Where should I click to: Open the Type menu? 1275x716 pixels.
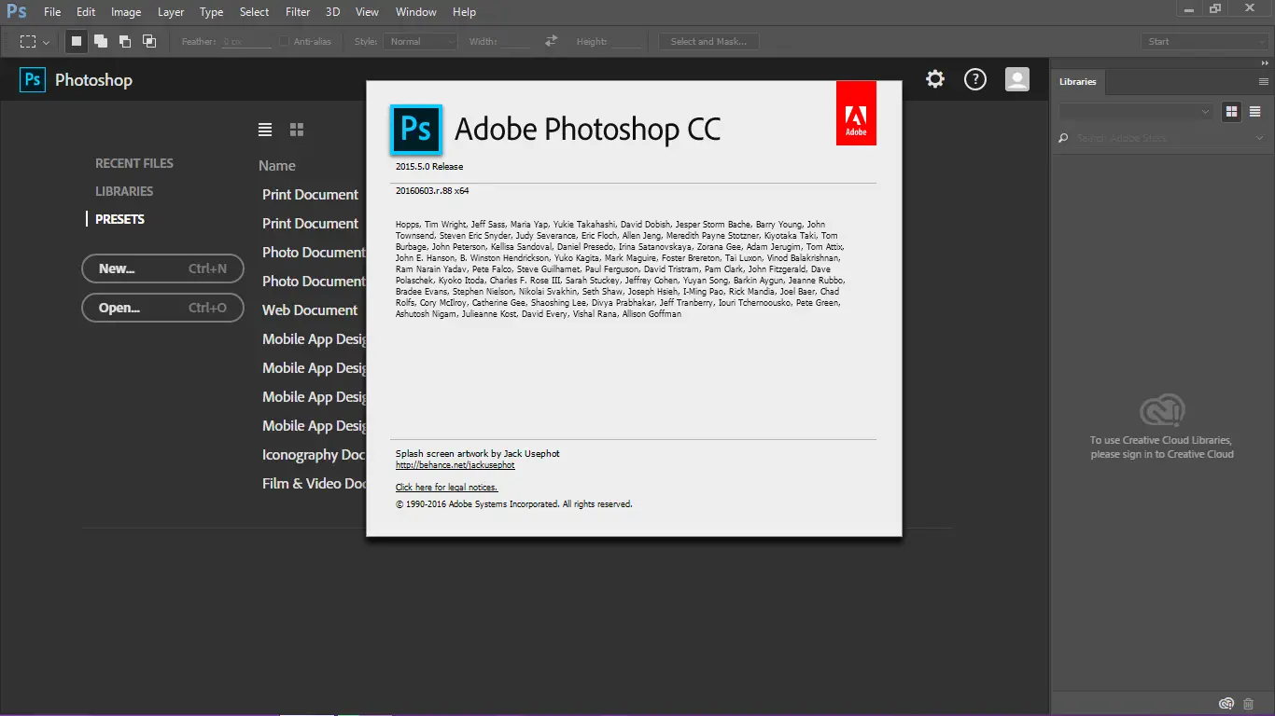(212, 12)
